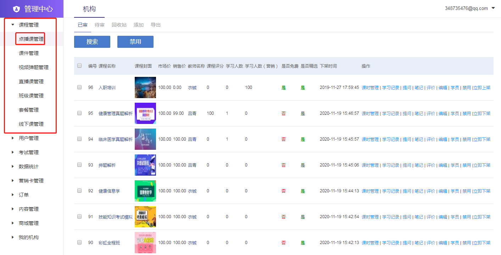Click the 彩虹全程班 cover thumbnail
The width and height of the screenshot is (501, 255).
tap(145, 243)
